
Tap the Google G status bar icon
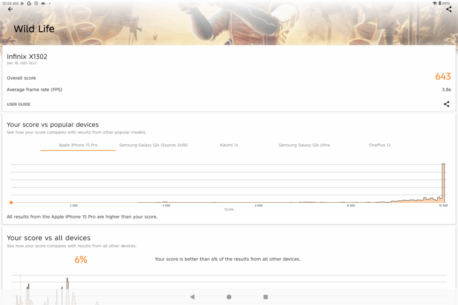[x=29, y=3]
